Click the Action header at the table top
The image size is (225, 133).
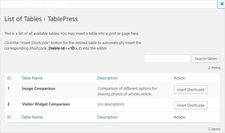(179, 78)
